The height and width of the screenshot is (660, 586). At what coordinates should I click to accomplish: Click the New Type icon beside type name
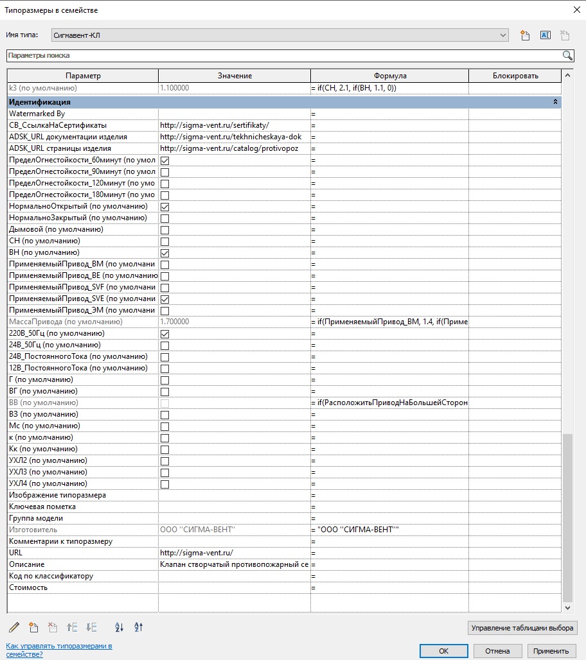[525, 35]
